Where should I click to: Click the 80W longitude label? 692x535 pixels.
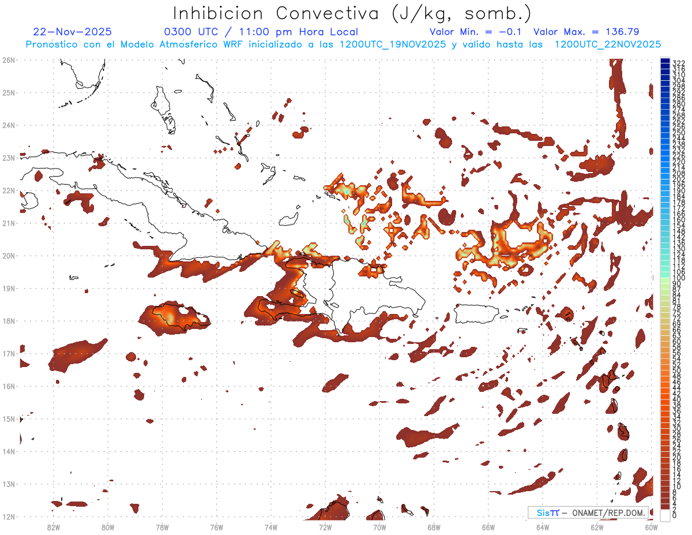pos(108,527)
